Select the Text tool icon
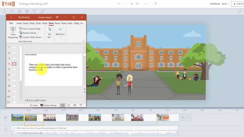 pos(34,12)
